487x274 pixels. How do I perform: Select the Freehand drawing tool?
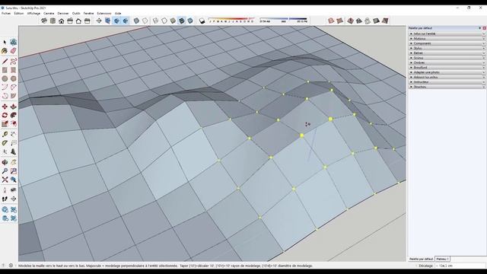[x=14, y=61]
